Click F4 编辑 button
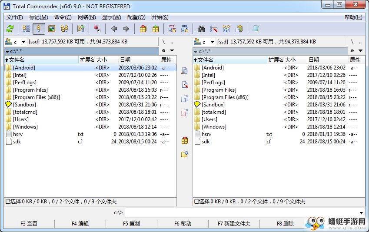 (80, 224)
